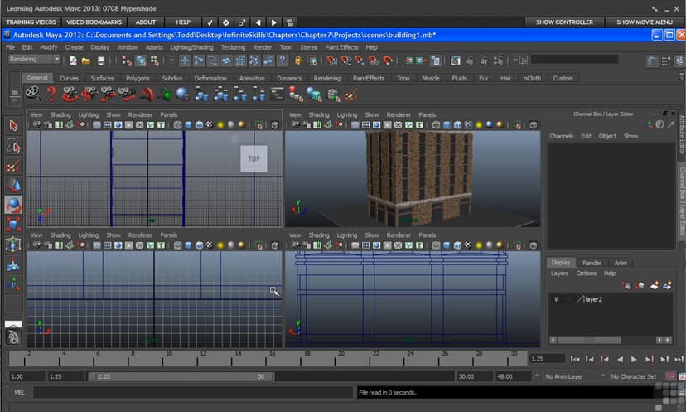686x412 pixels.
Task: Switch to the Render layer tab
Action: 592,263
